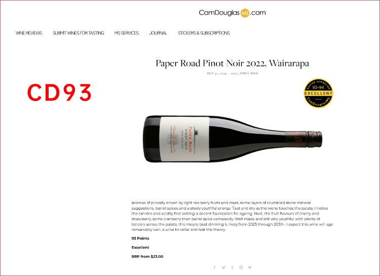Go to Submit Wines for Tasting

pos(78,33)
